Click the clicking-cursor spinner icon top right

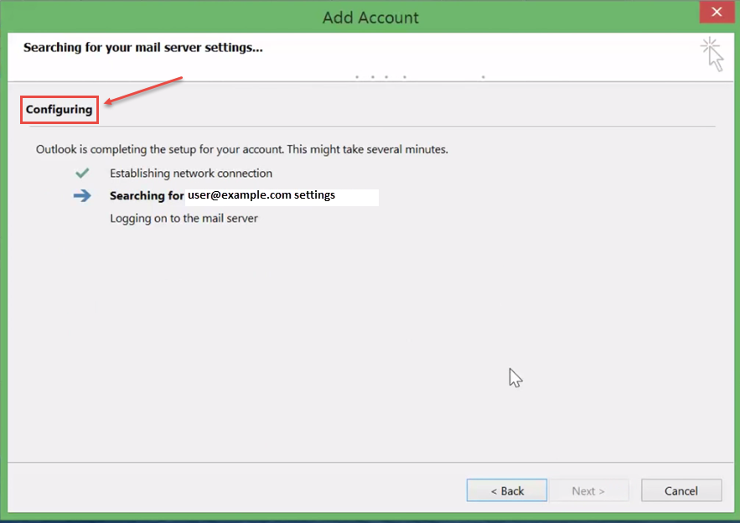[x=712, y=53]
